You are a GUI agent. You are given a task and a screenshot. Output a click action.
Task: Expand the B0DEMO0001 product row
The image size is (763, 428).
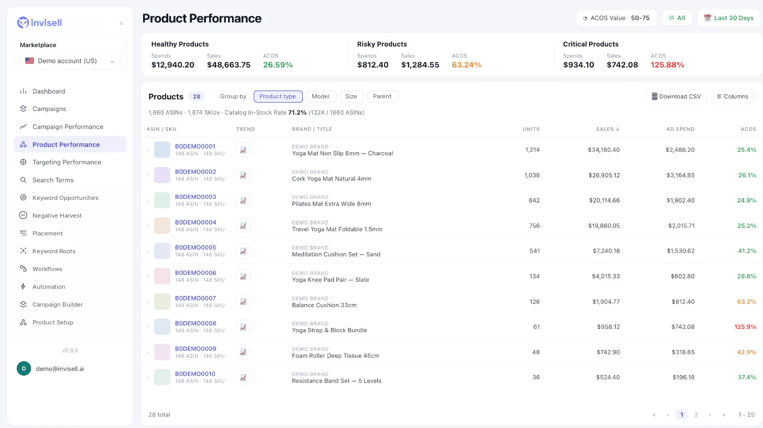[x=147, y=150]
